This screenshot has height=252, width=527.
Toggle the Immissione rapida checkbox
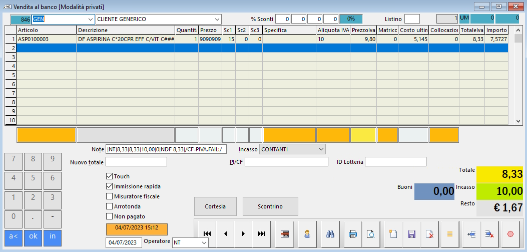tap(109, 186)
